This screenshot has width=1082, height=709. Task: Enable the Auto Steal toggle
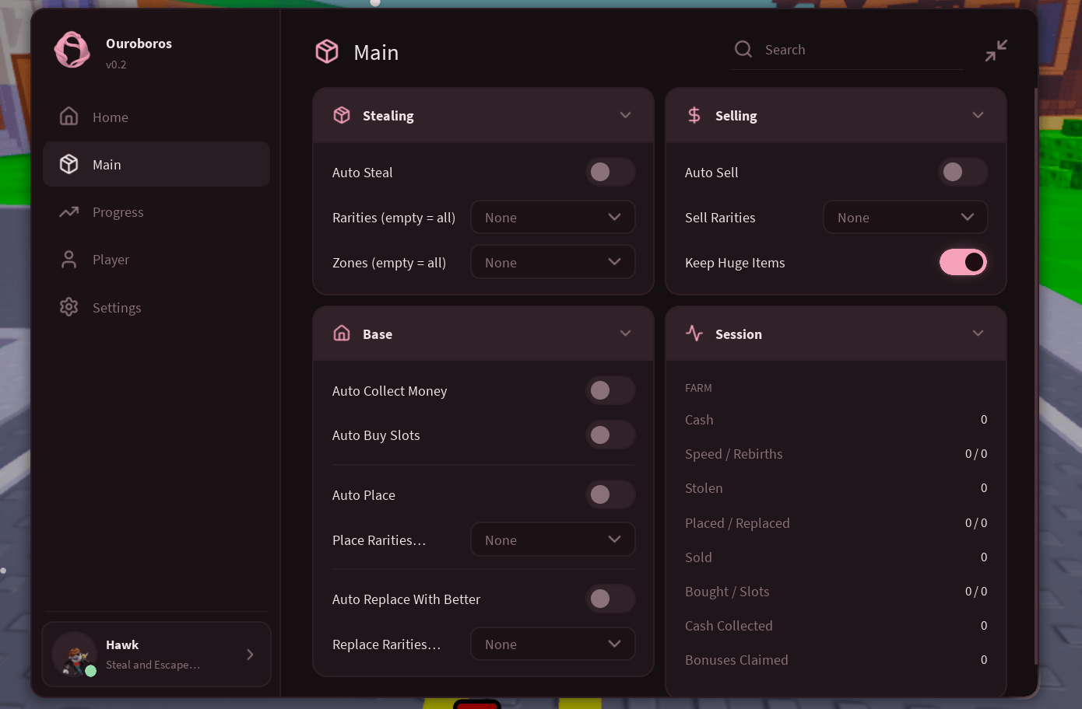(610, 172)
